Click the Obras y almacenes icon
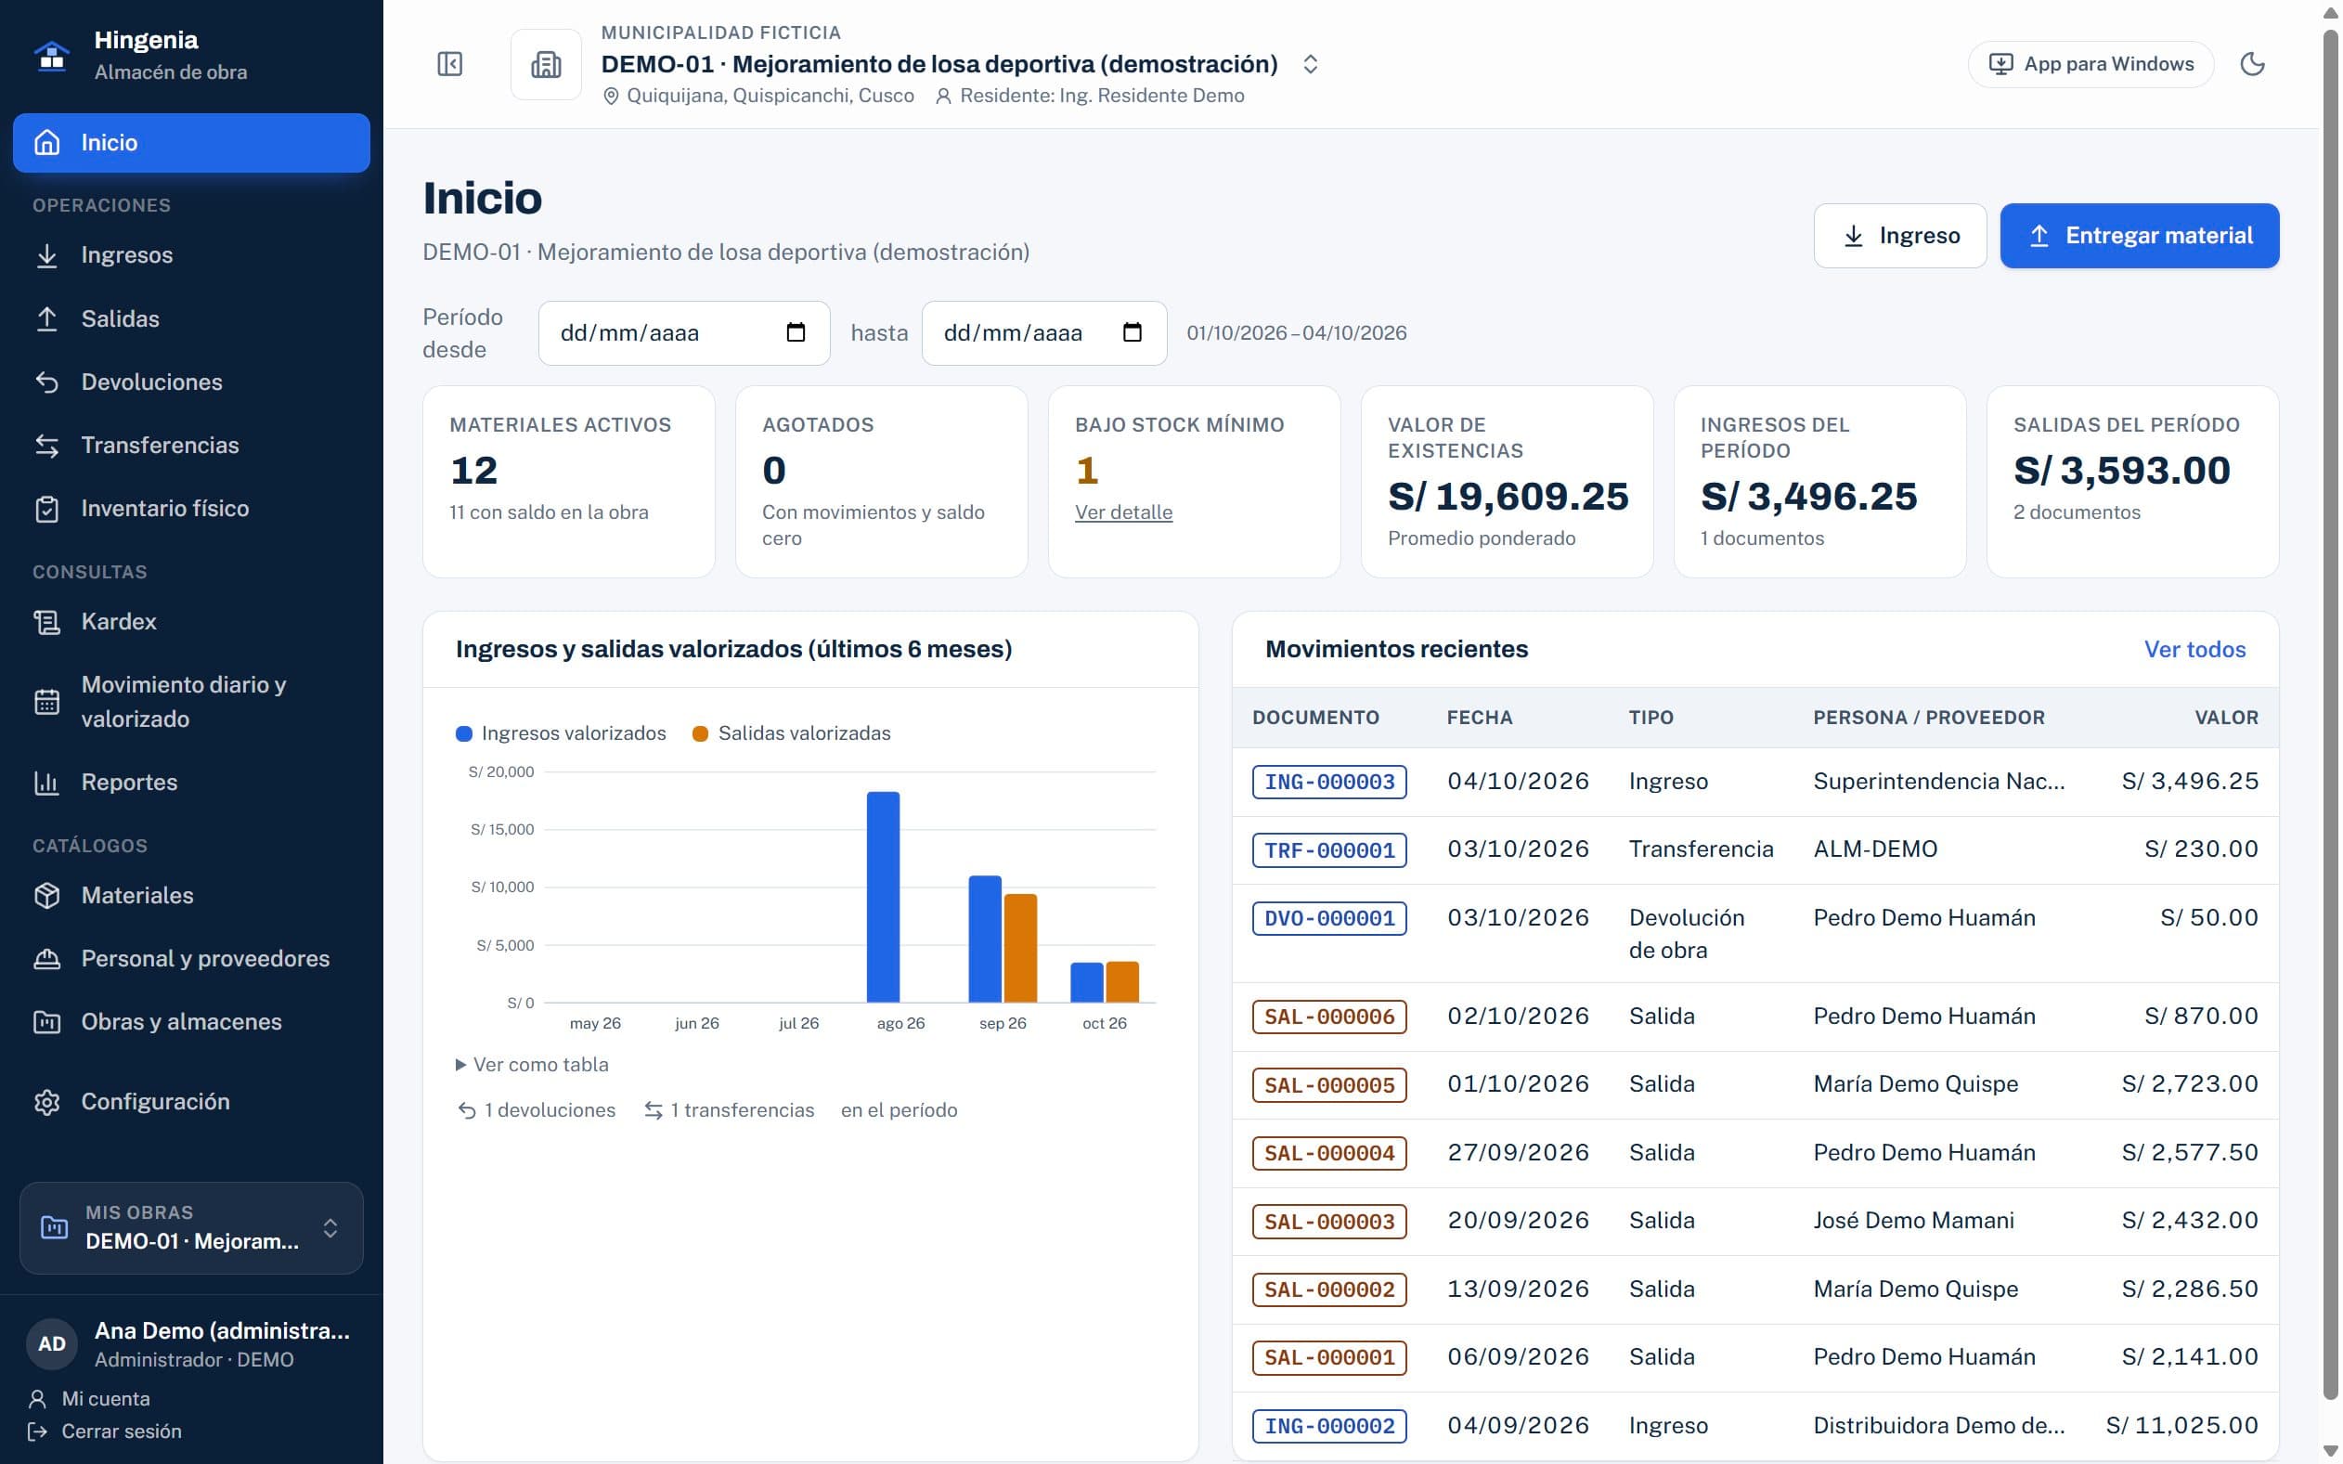The height and width of the screenshot is (1464, 2343). (46, 1021)
